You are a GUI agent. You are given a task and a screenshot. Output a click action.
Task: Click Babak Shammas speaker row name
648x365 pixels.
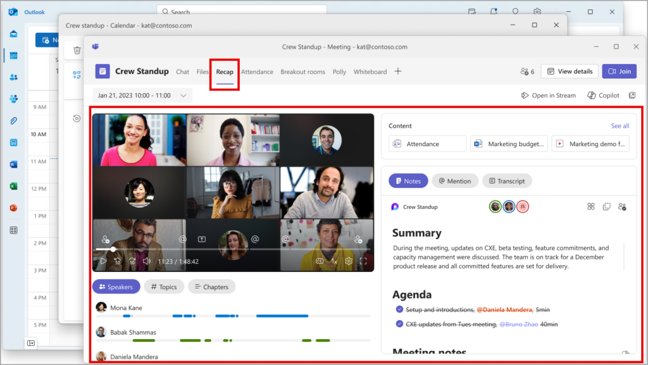[x=133, y=332]
